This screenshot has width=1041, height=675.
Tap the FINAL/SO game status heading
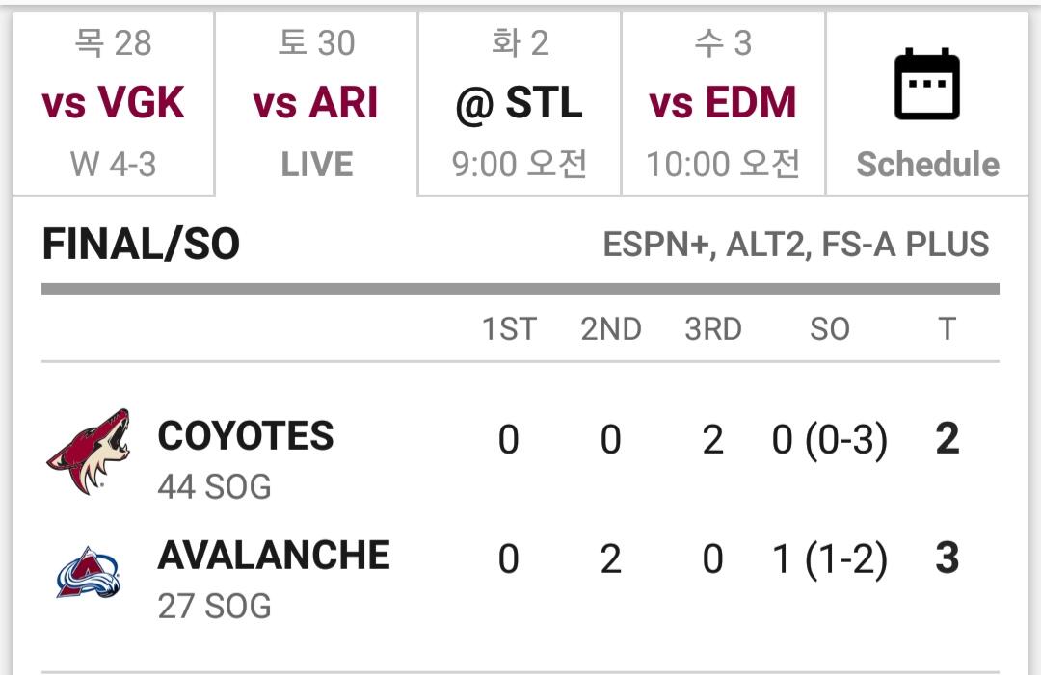[x=141, y=246]
